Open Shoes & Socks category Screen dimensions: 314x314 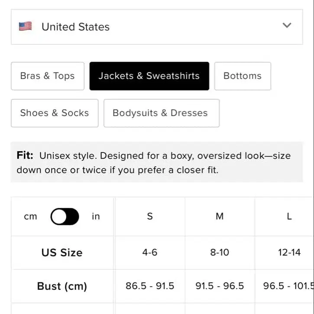coord(55,113)
